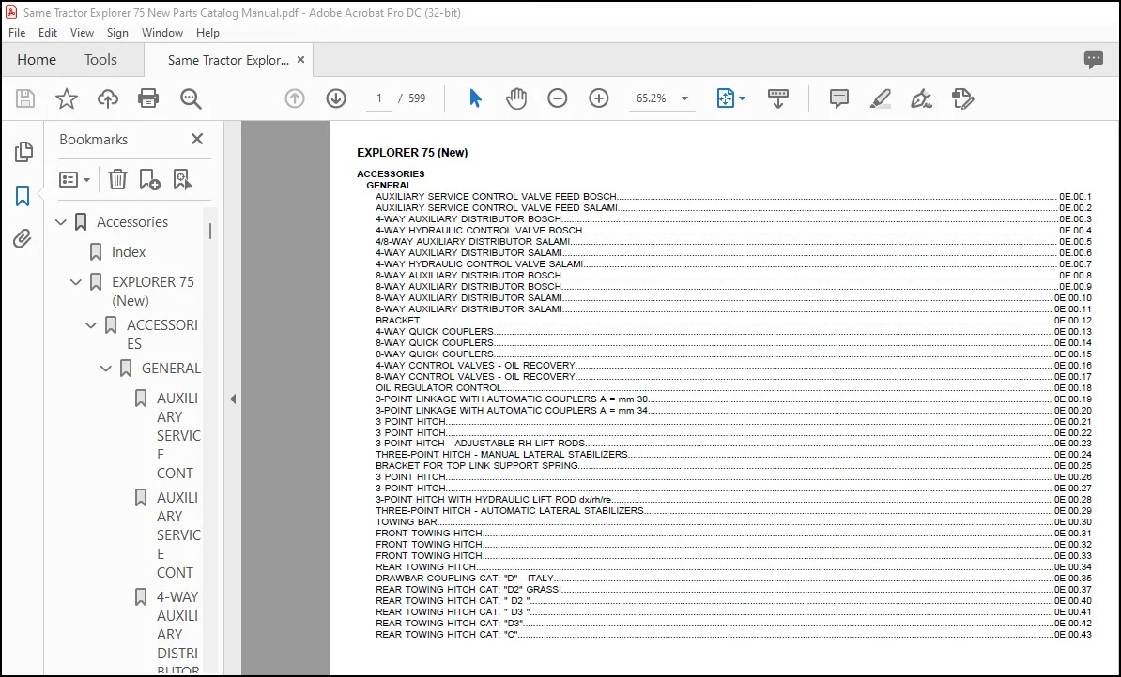This screenshot has height=677, width=1121.
Task: Close the Bookmarks panel
Action: click(x=197, y=140)
